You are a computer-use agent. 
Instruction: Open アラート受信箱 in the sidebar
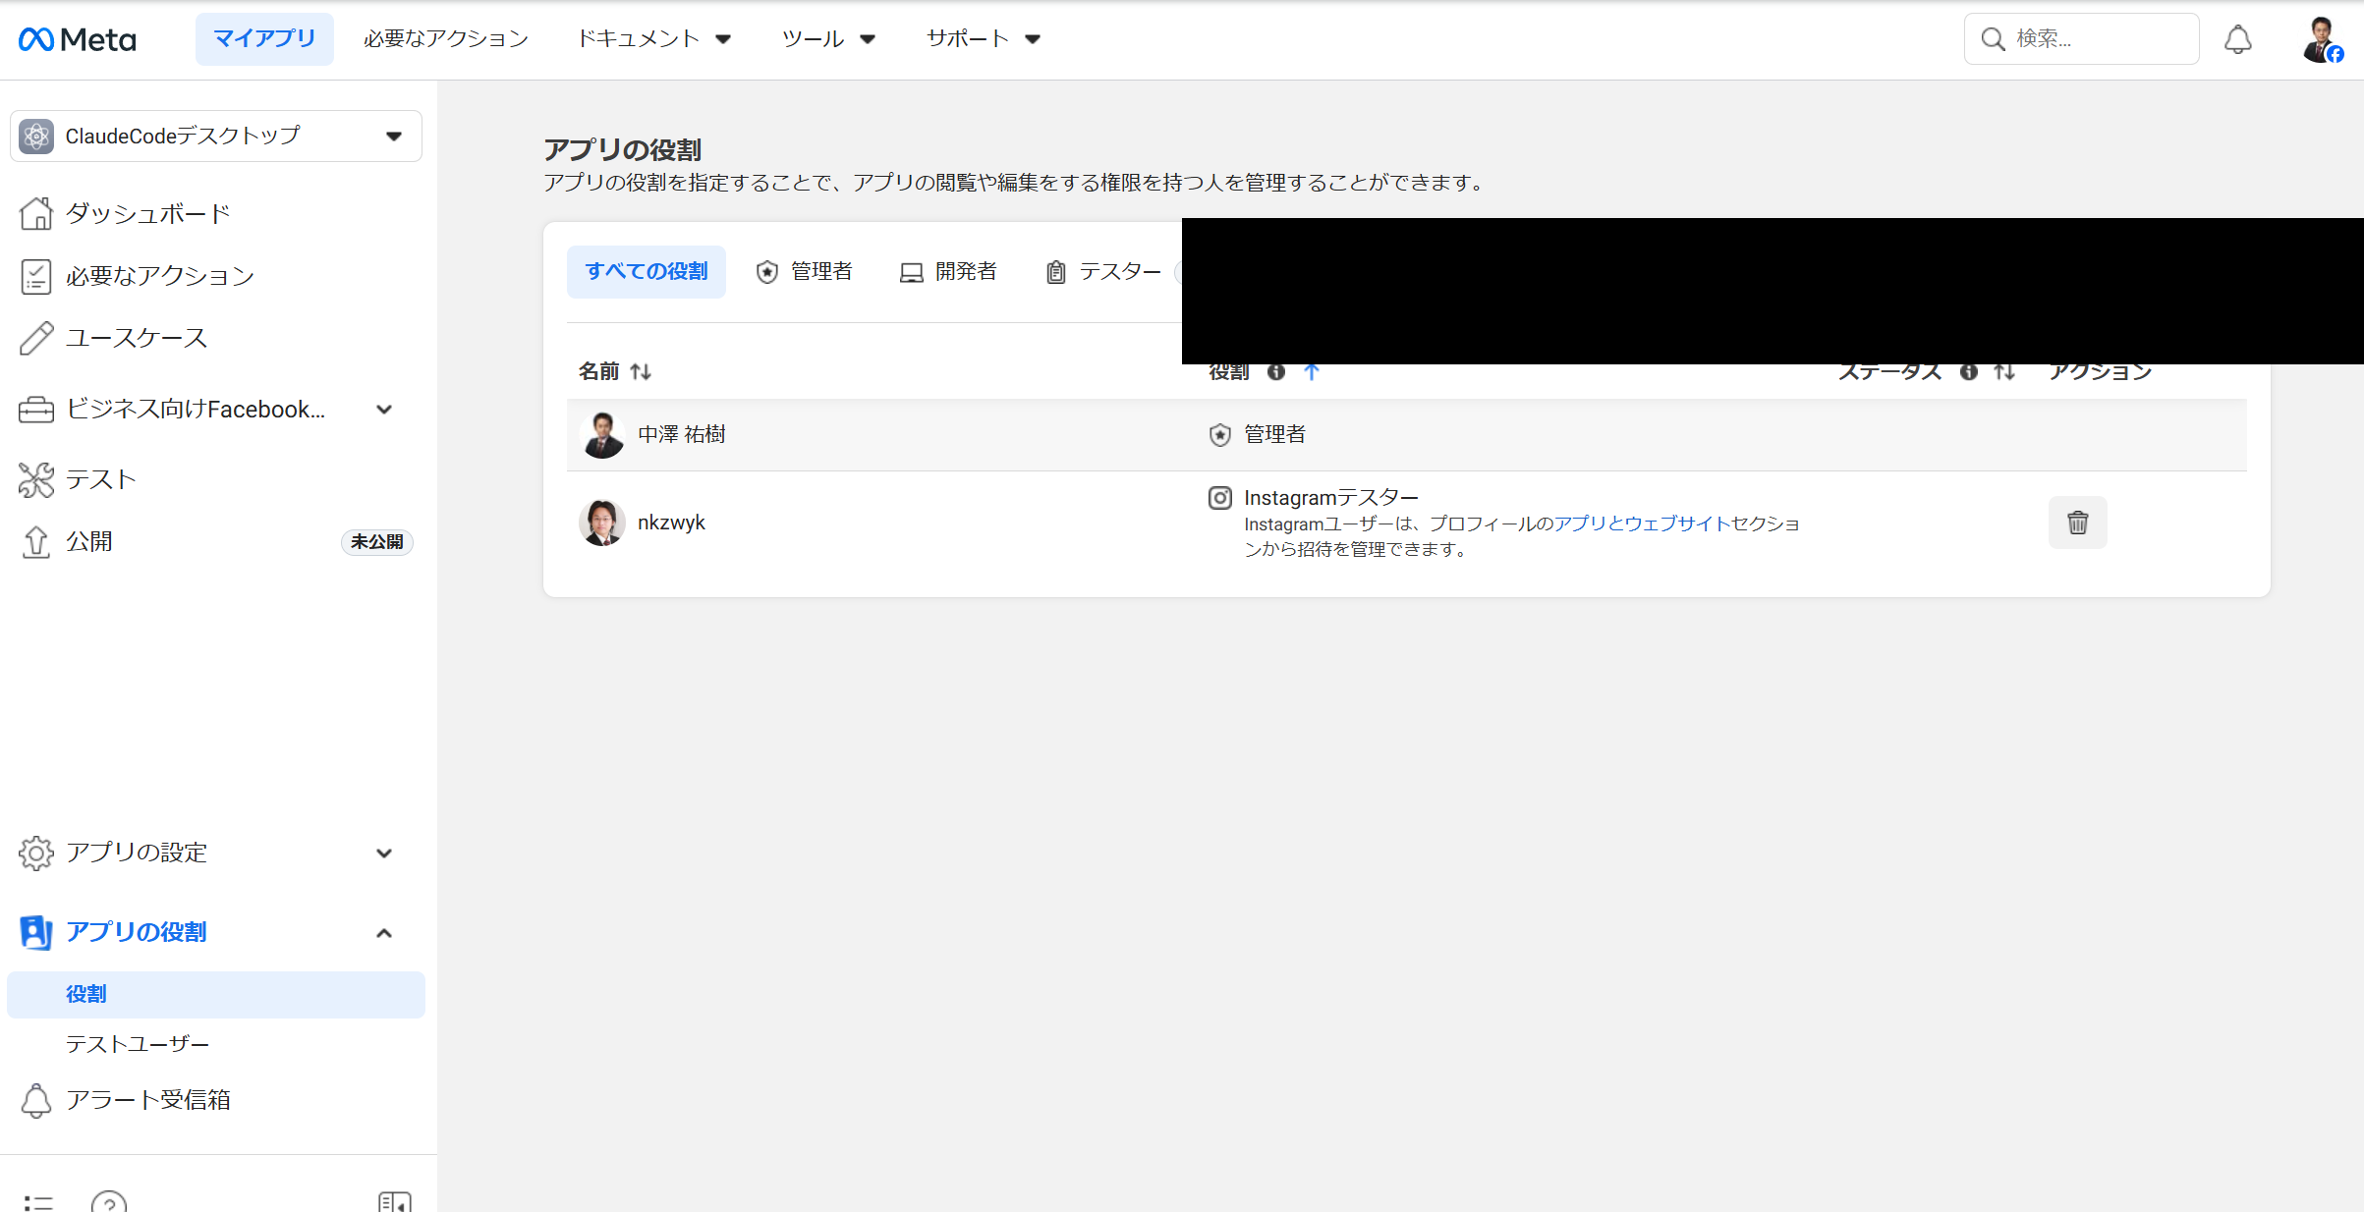tap(148, 1100)
